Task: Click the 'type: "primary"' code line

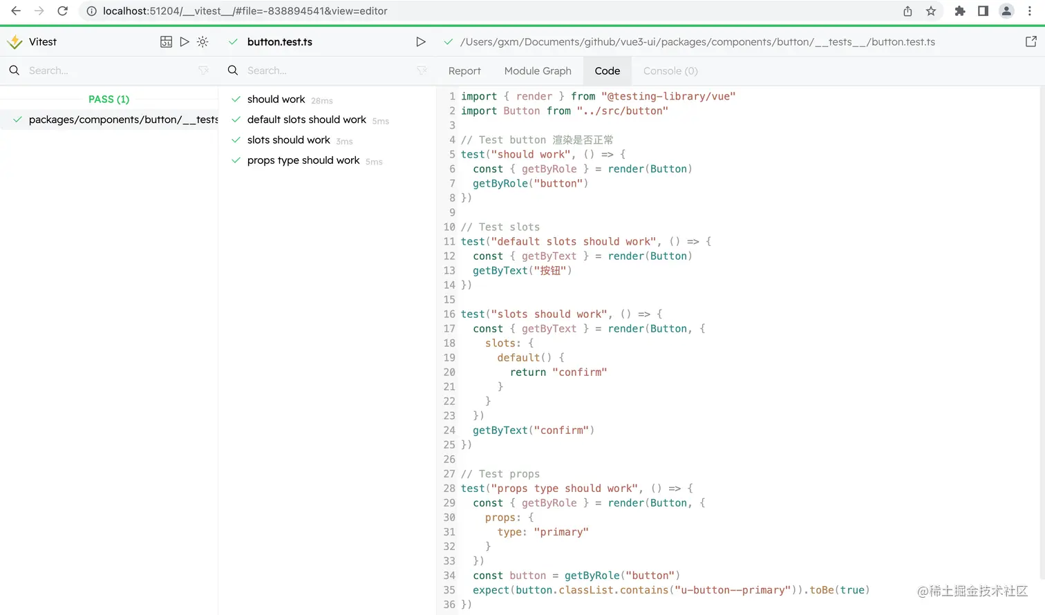Action: (x=543, y=532)
